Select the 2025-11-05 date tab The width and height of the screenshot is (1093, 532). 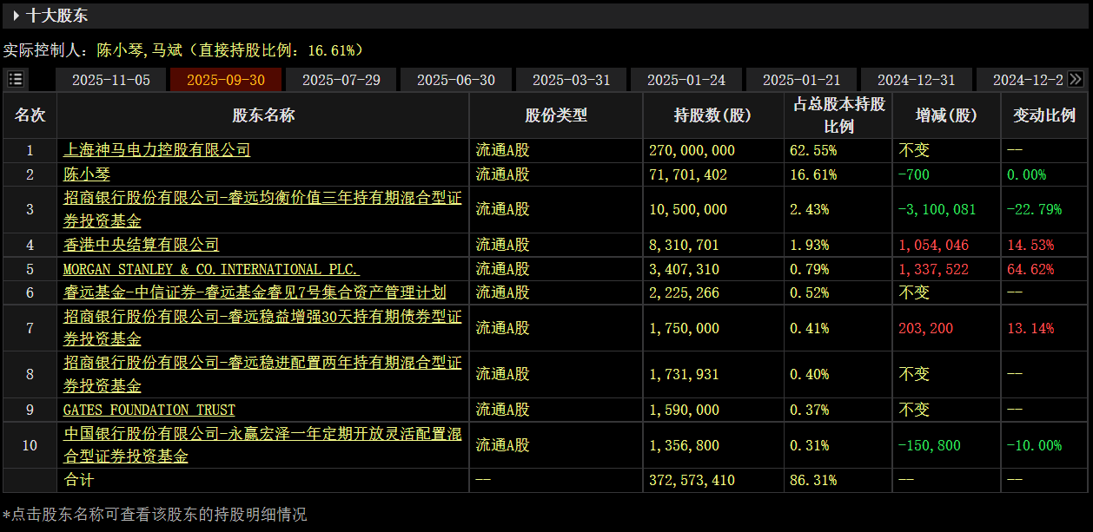tap(110, 80)
